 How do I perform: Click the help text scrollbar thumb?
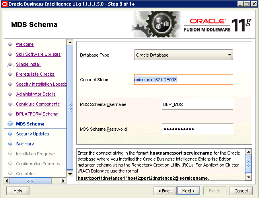click(x=249, y=164)
